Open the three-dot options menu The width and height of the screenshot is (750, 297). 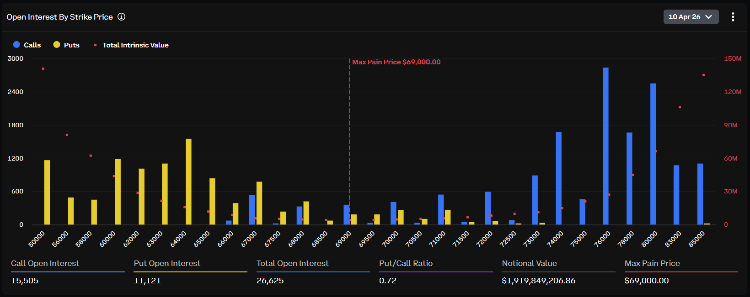(x=733, y=17)
